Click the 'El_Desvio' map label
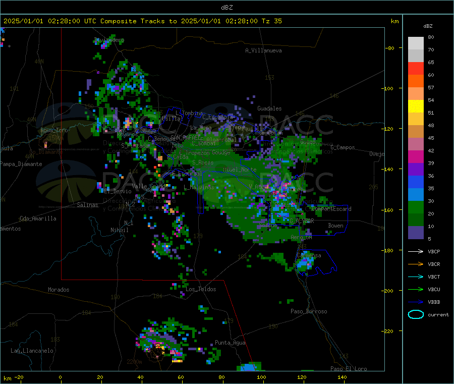Screen dimensions: 454x384 click(118, 191)
